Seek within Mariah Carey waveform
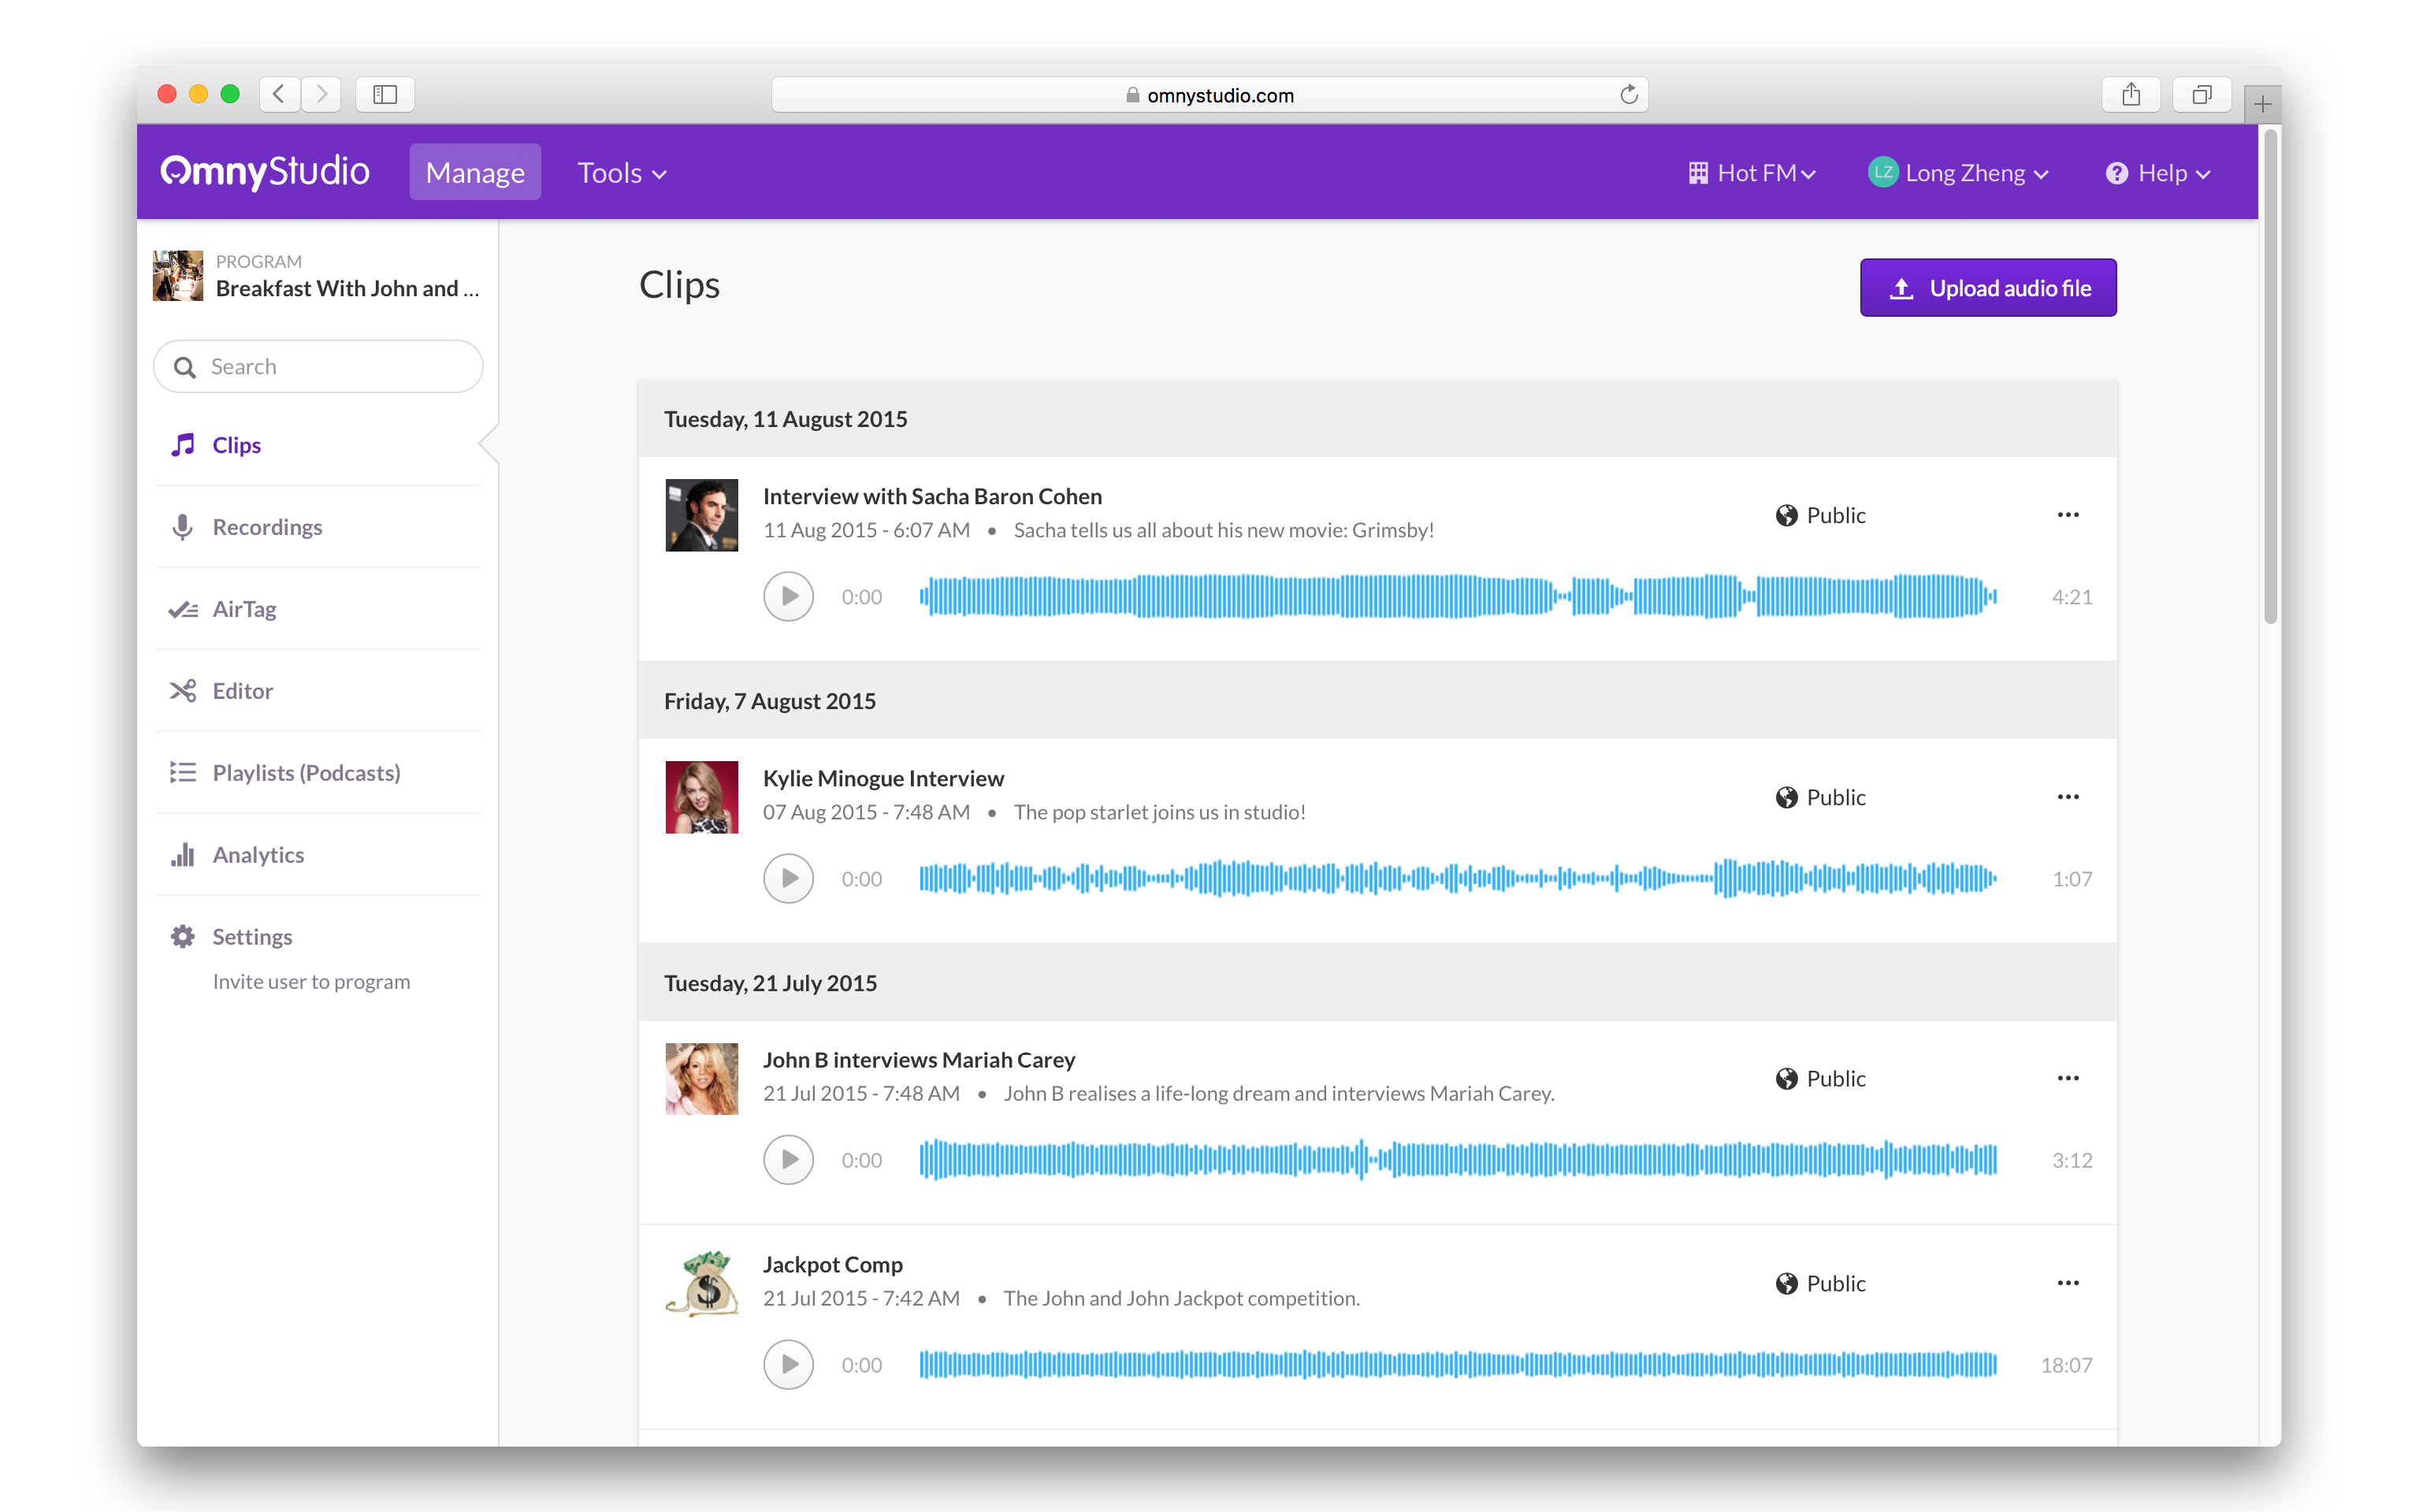This screenshot has width=2419, height=1512. 1458,1159
